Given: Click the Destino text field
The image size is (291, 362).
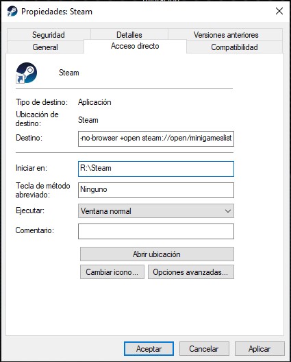Looking at the screenshot, I should [156, 138].
